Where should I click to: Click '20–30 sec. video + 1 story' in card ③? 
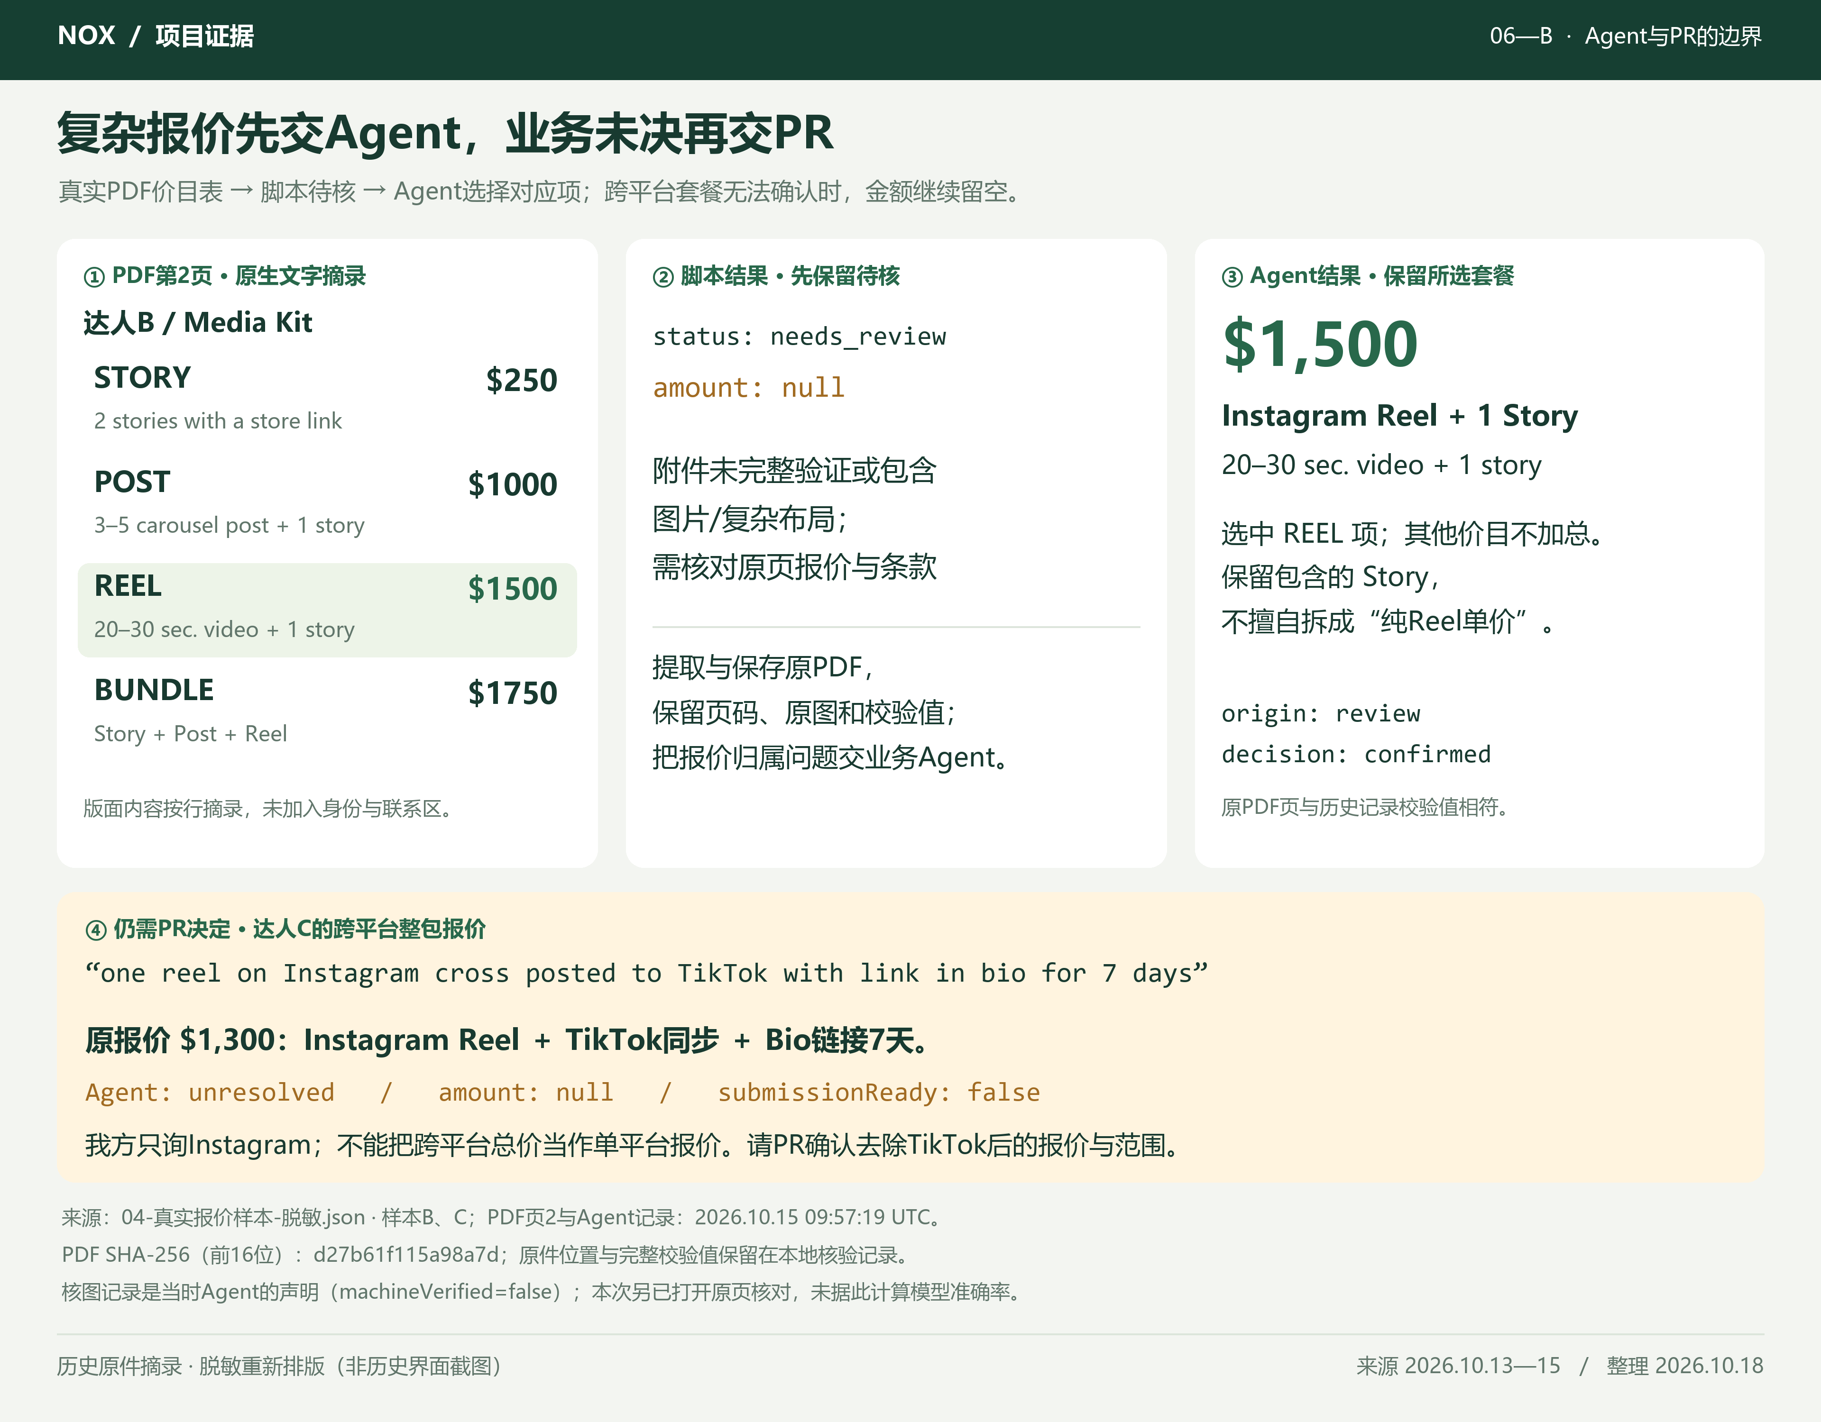(x=1381, y=464)
